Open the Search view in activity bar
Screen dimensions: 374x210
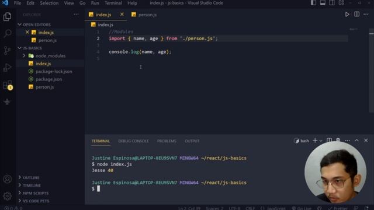(x=7, y=34)
